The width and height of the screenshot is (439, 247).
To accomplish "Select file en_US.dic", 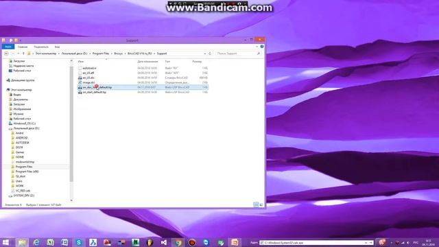I will click(88, 78).
